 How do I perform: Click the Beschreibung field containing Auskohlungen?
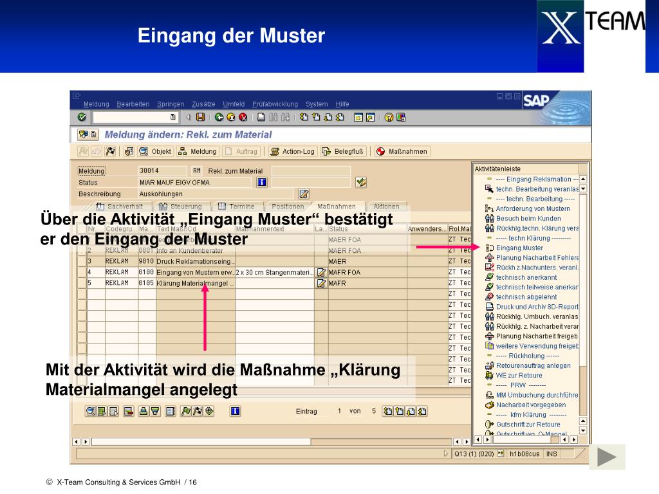click(x=216, y=194)
